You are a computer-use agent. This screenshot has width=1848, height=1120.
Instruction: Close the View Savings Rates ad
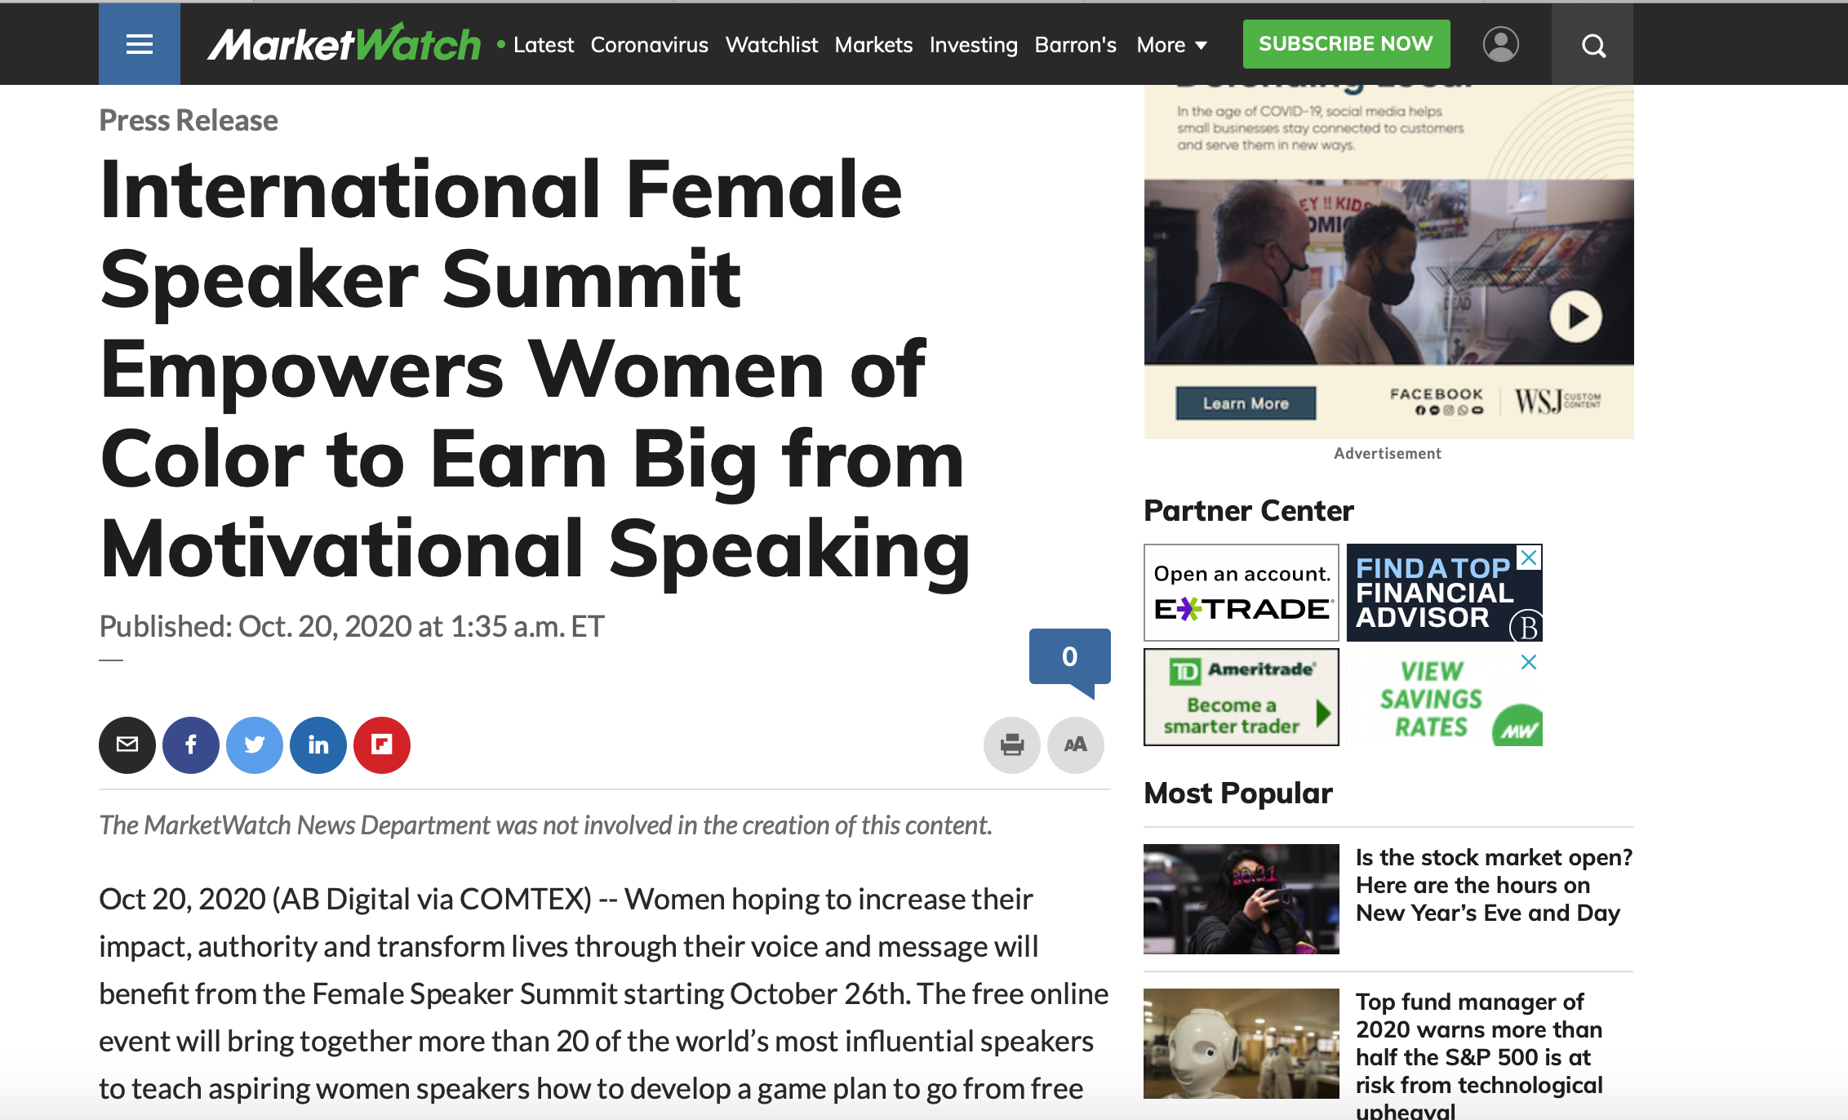1529,662
